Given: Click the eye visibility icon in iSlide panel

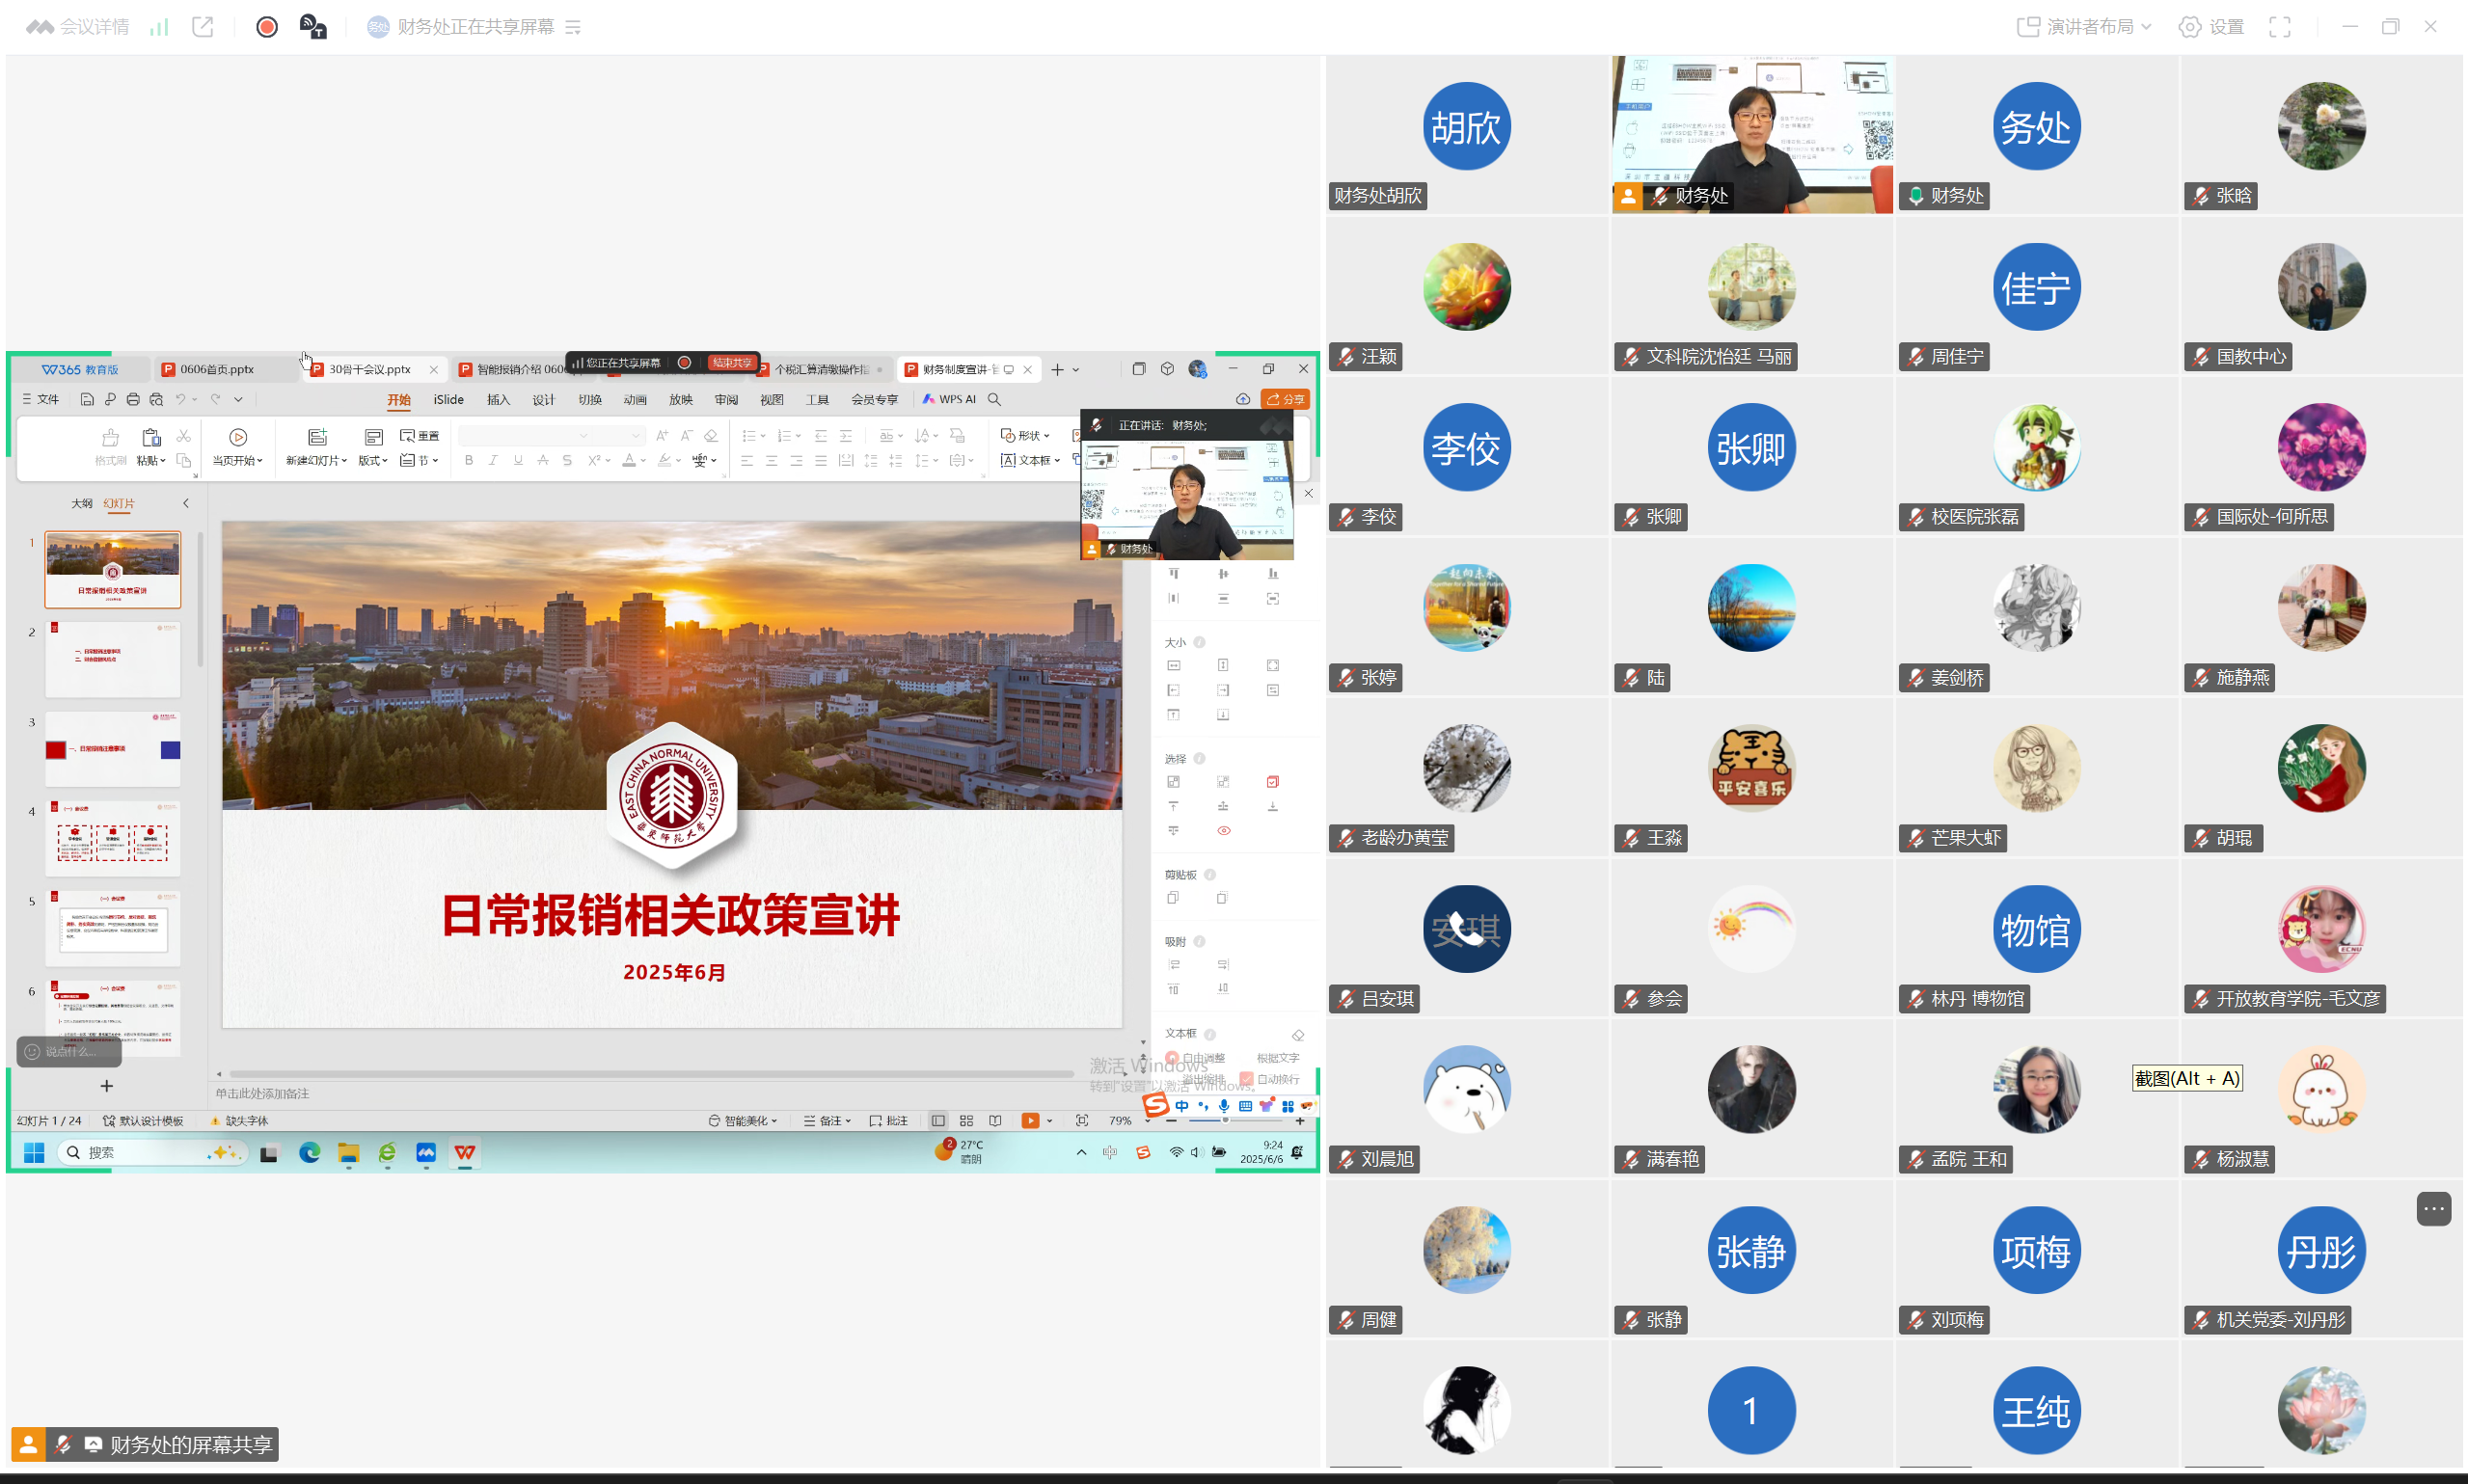Looking at the screenshot, I should [1223, 830].
